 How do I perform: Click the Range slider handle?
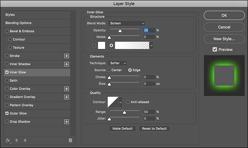point(124,113)
